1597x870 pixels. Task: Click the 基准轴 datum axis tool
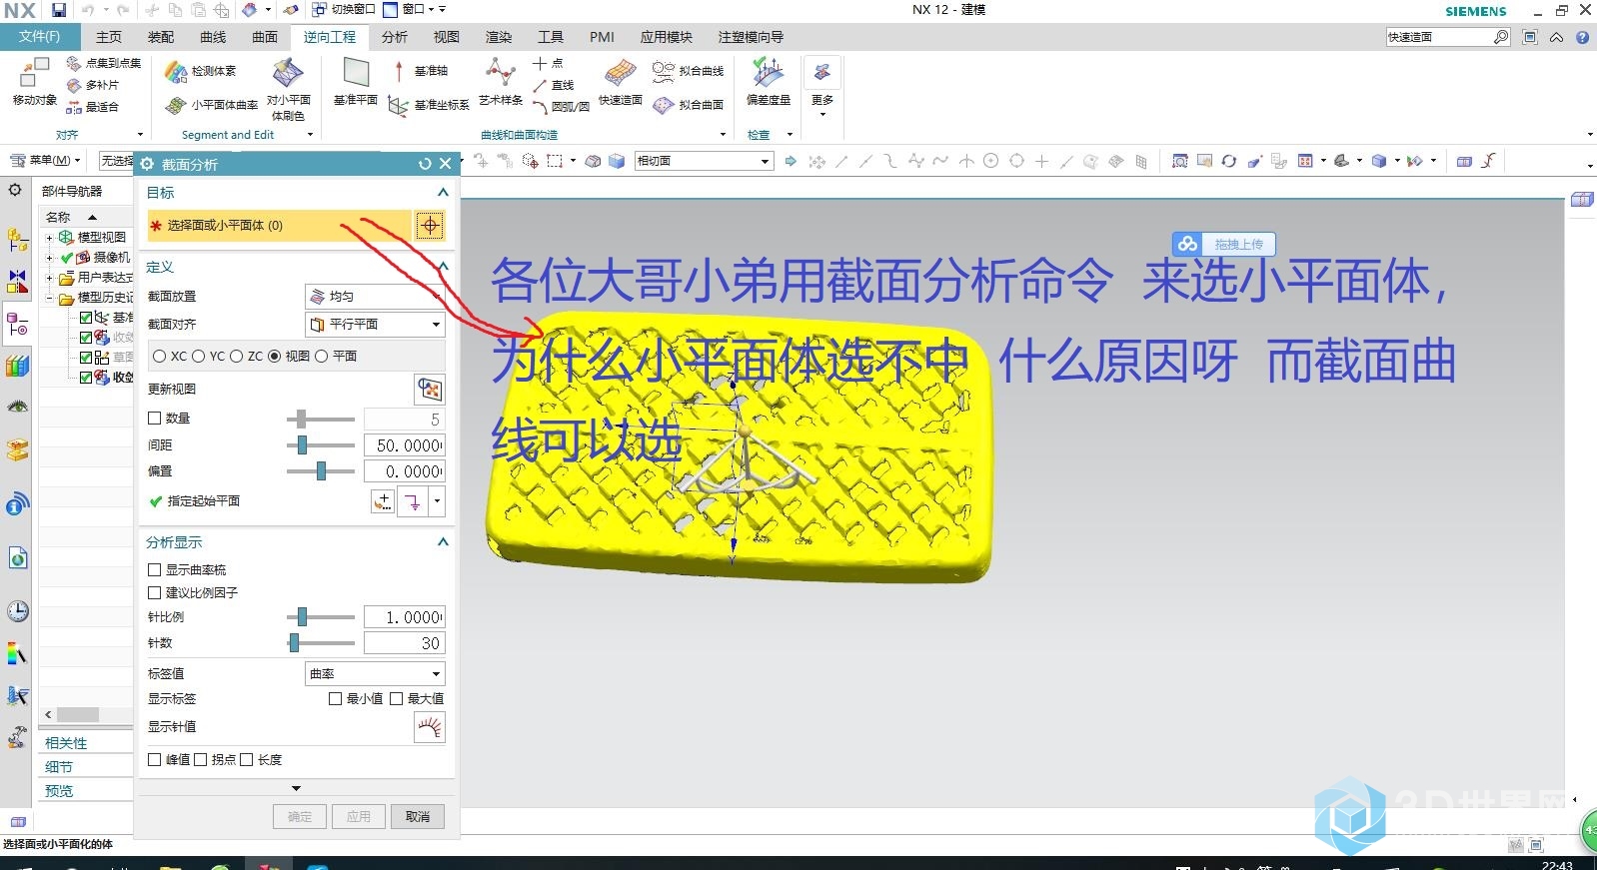pos(419,71)
